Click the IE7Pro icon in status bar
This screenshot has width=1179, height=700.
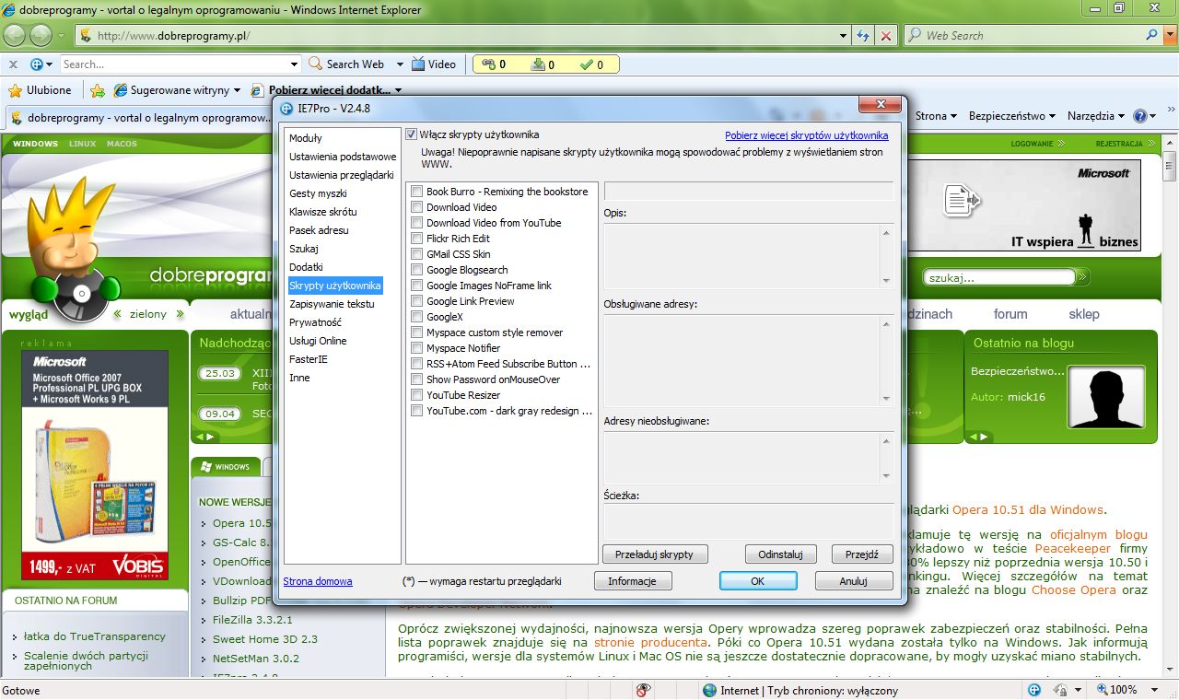pos(1034,690)
